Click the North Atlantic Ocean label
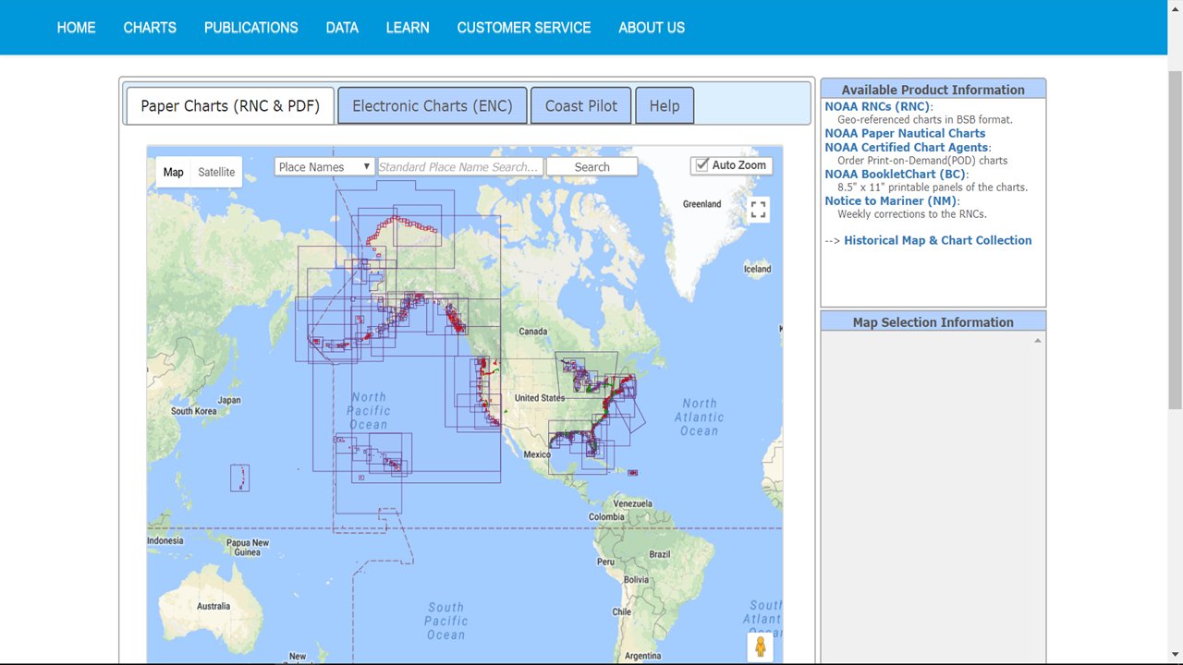1183x665 pixels. (x=700, y=417)
